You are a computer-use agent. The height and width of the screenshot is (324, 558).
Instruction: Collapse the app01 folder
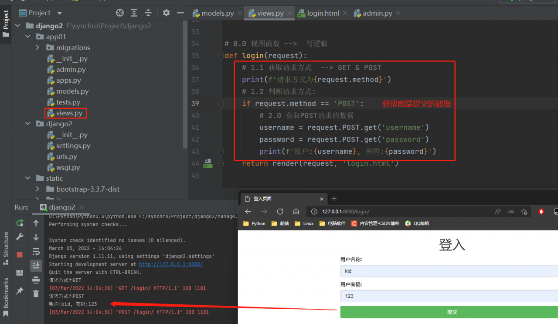point(28,37)
